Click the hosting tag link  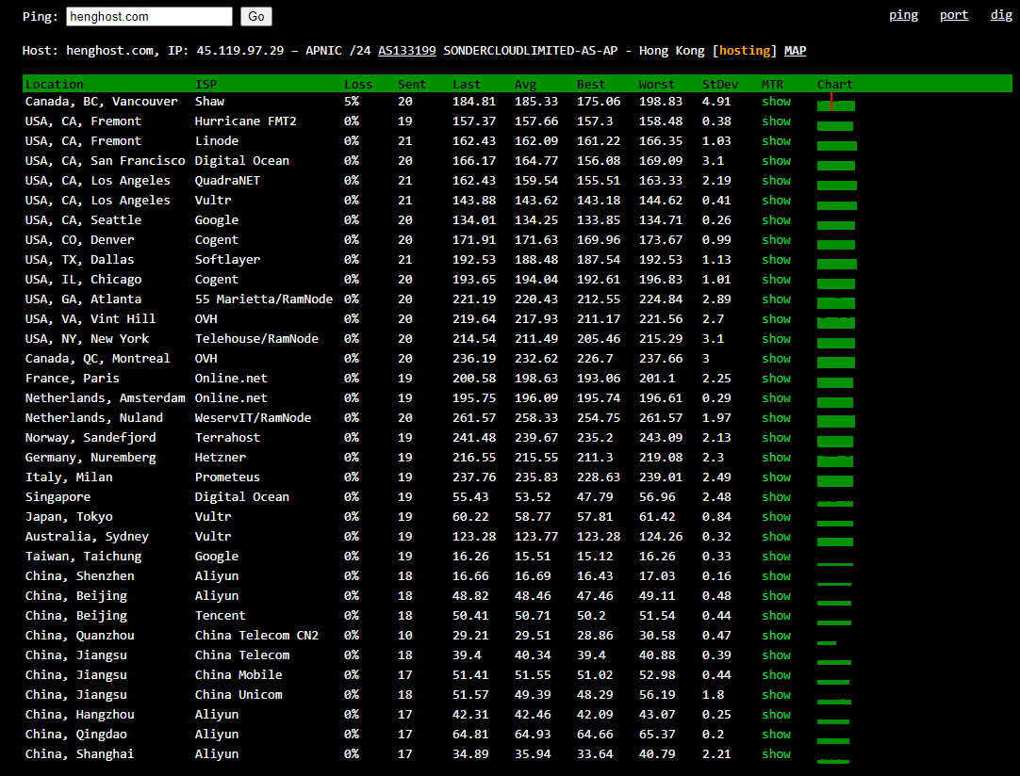click(x=745, y=51)
